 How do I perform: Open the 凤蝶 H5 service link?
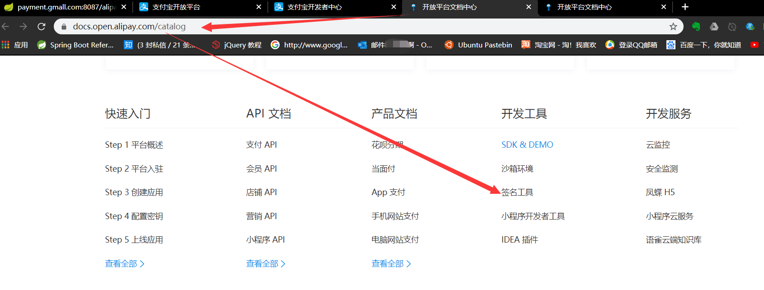pyautogui.click(x=660, y=192)
